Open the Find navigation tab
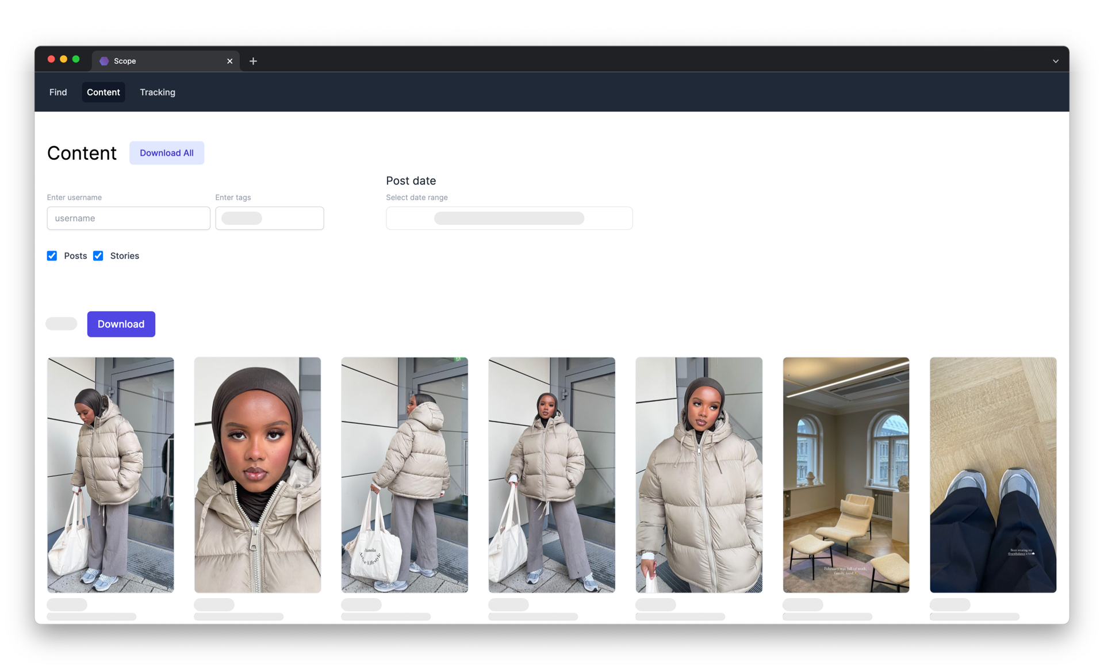 [58, 92]
